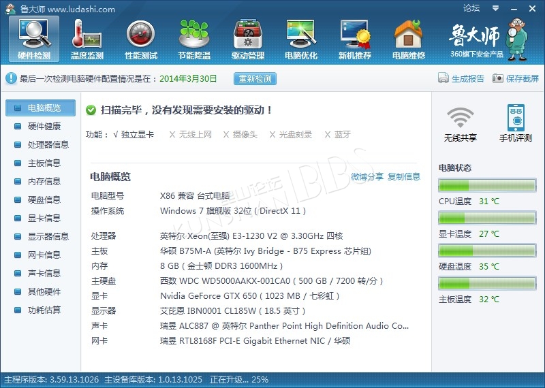
Task: Click the 硬盘温度 progress bar
Action: pos(487,250)
